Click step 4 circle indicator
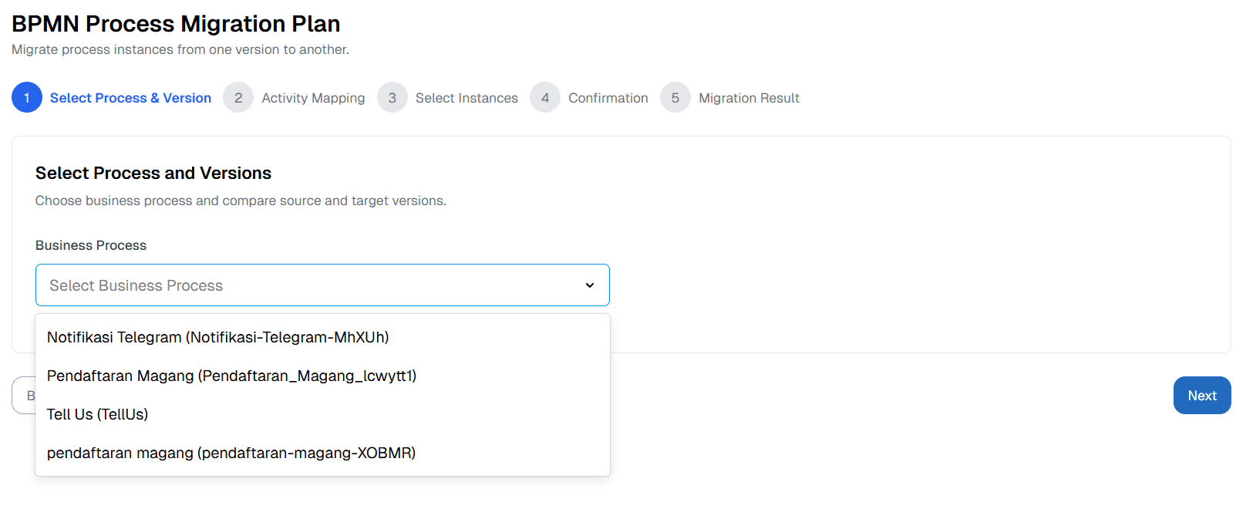Viewport: 1246px width, 526px height. tap(545, 98)
